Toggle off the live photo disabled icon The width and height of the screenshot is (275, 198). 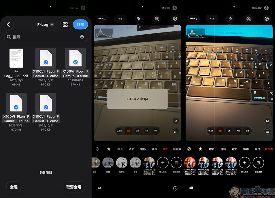pyautogui.click(x=157, y=19)
